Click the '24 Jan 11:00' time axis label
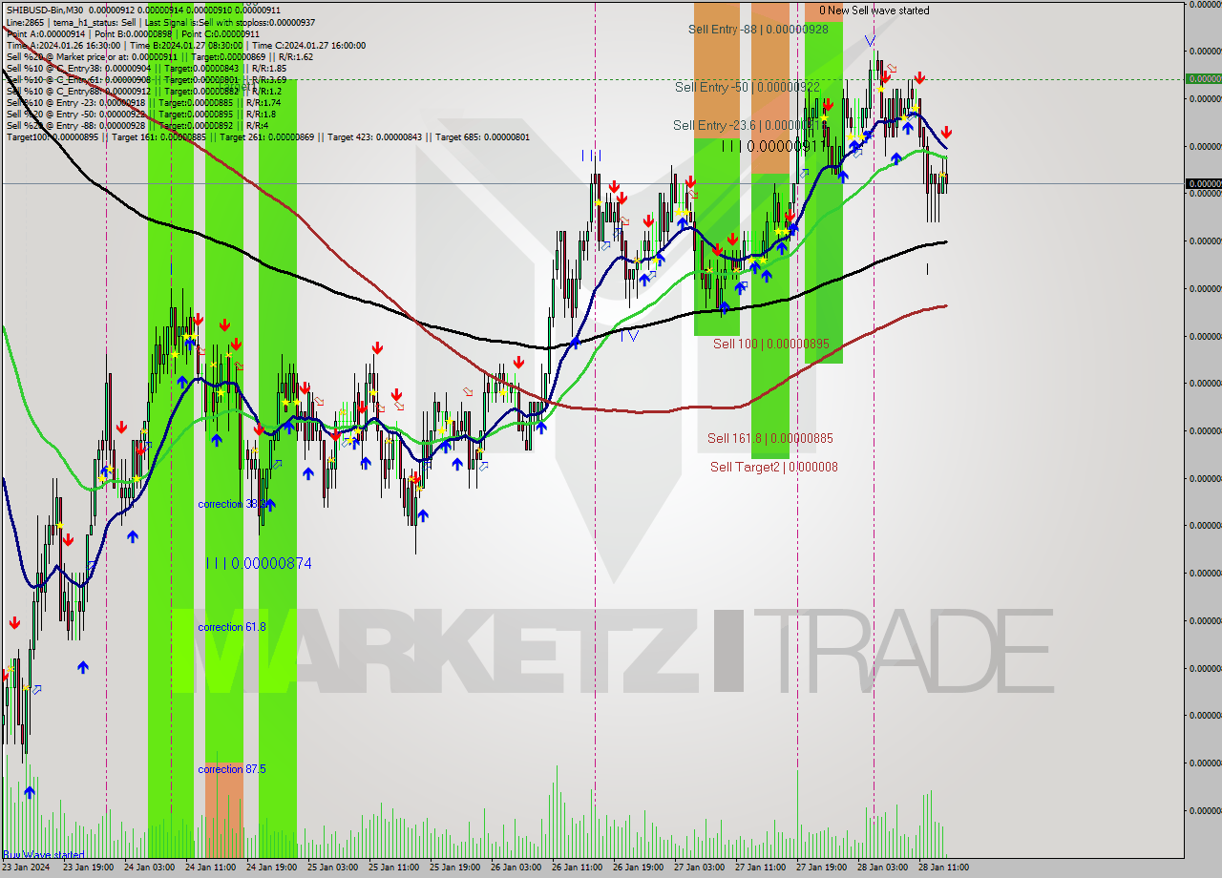This screenshot has width=1222, height=878. (x=212, y=868)
